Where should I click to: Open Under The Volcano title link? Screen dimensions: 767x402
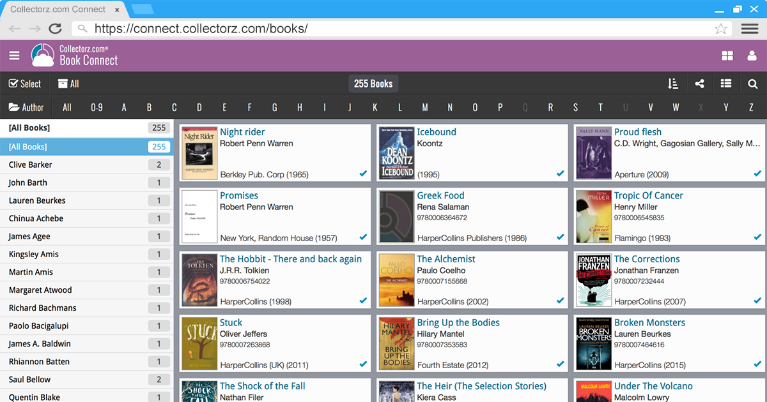[653, 386]
